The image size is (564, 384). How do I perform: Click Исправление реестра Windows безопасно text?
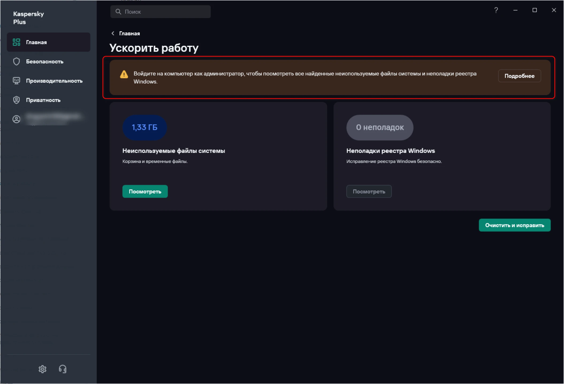(394, 161)
